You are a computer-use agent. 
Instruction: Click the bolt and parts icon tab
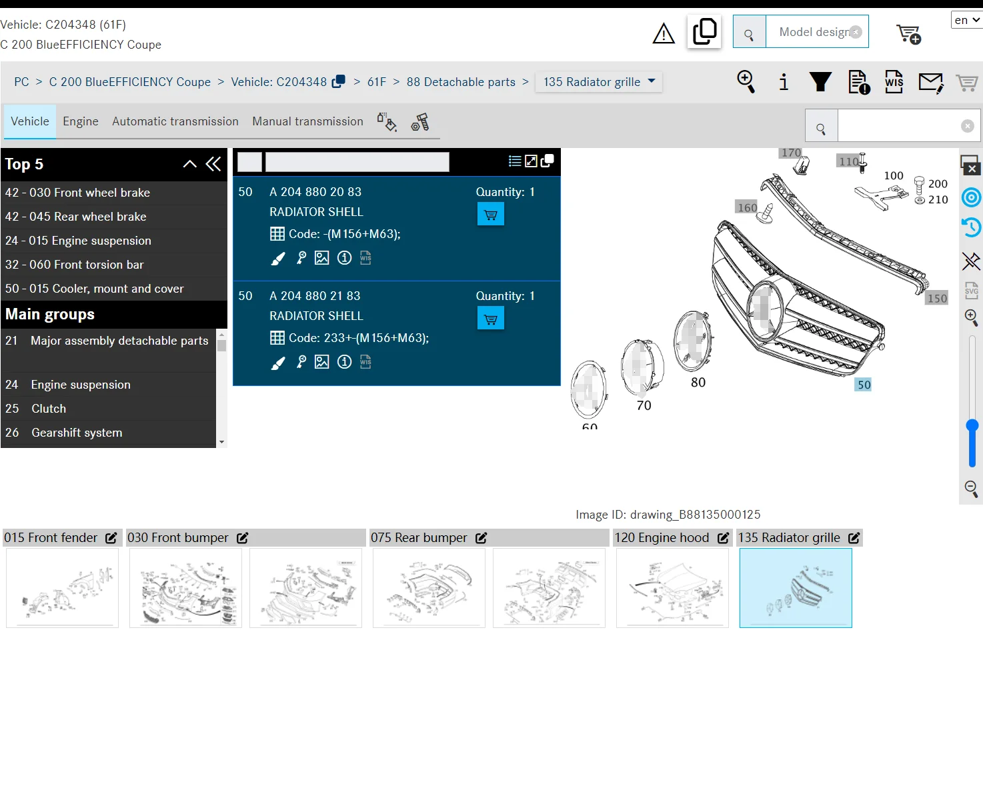point(420,122)
